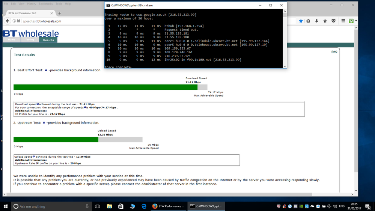Open the volume speaker tray icon
The height and width of the screenshot is (211, 375).
point(335,206)
